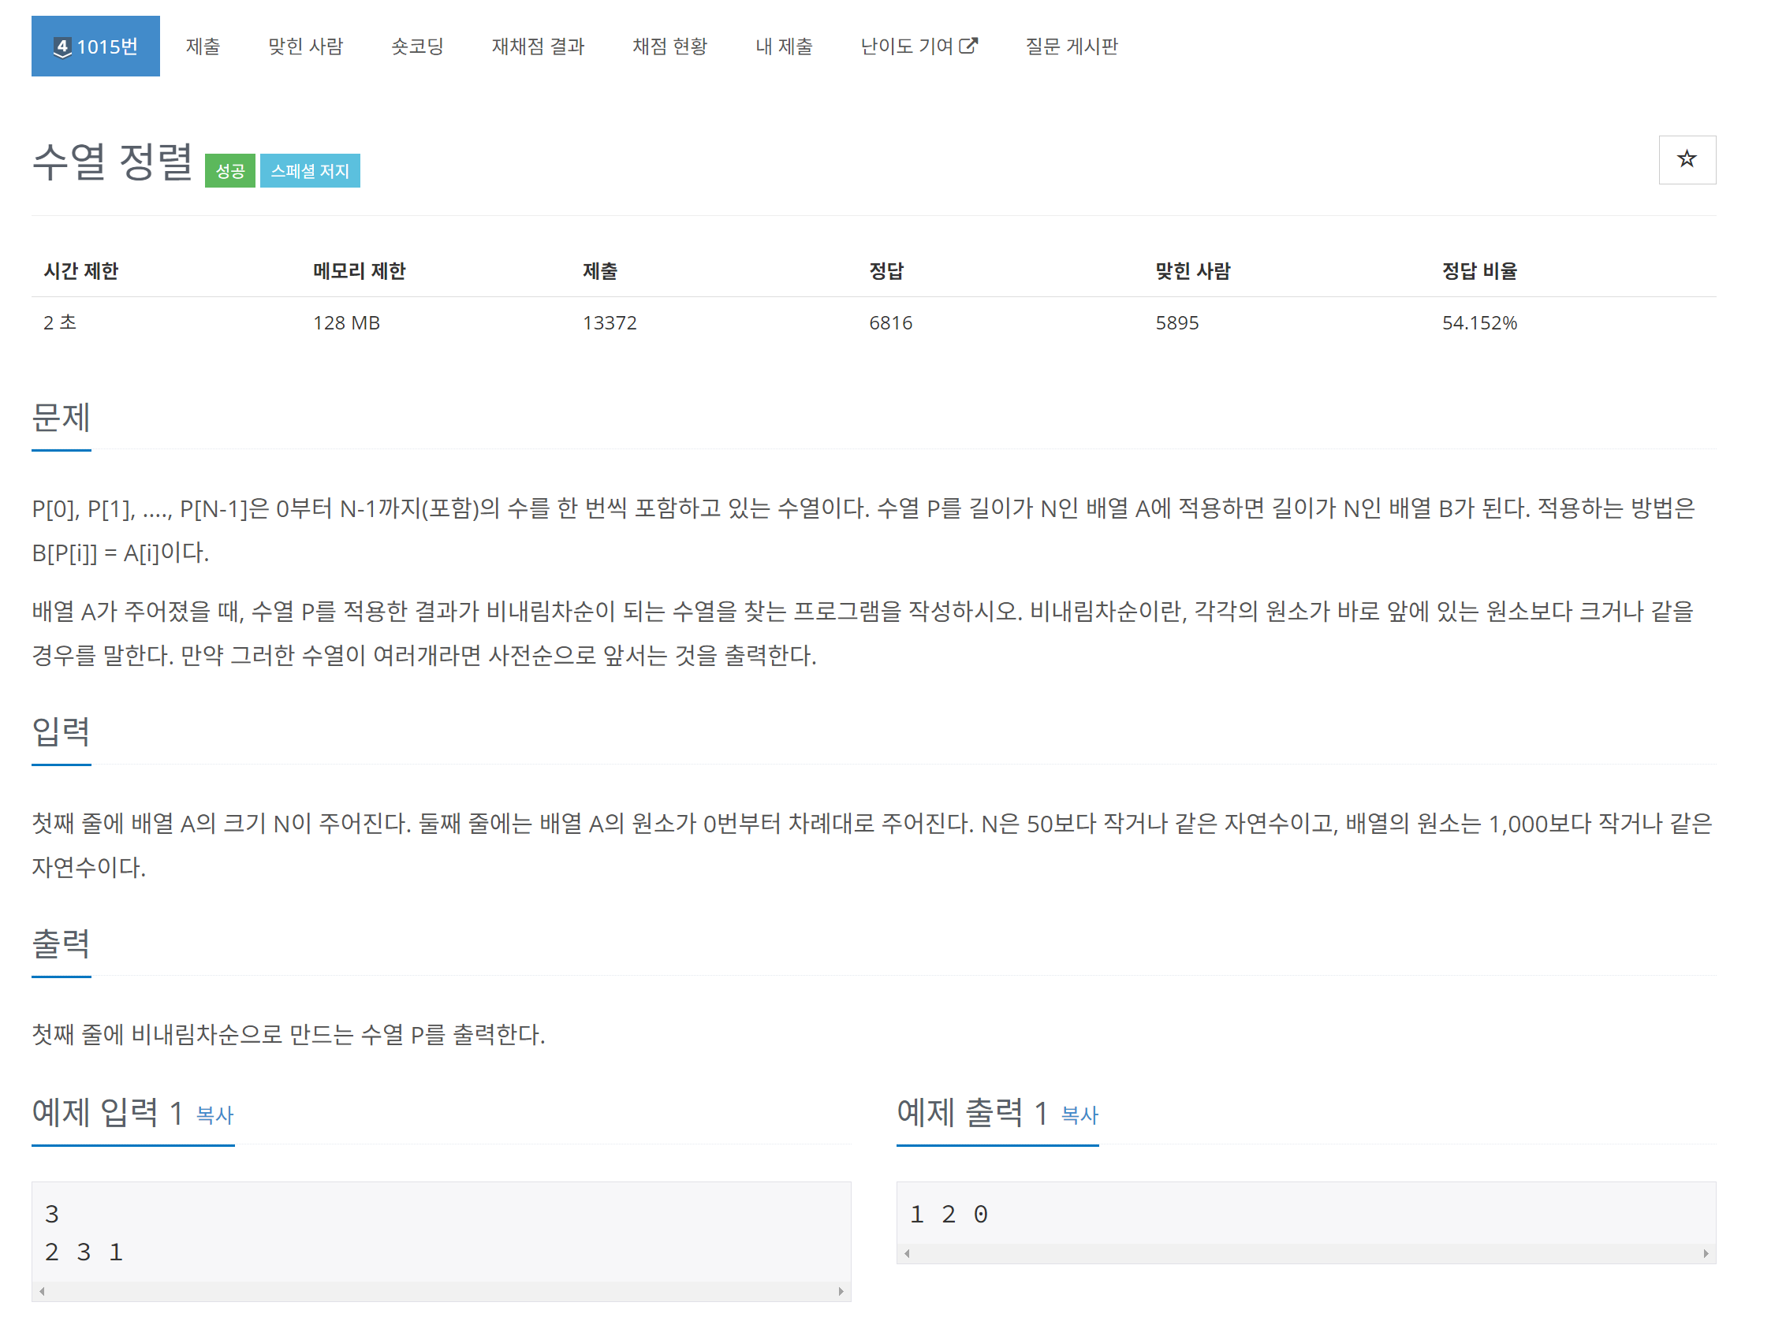Click external link icon beside 난이도 기여
Screen dimensions: 1786x1321
click(968, 46)
